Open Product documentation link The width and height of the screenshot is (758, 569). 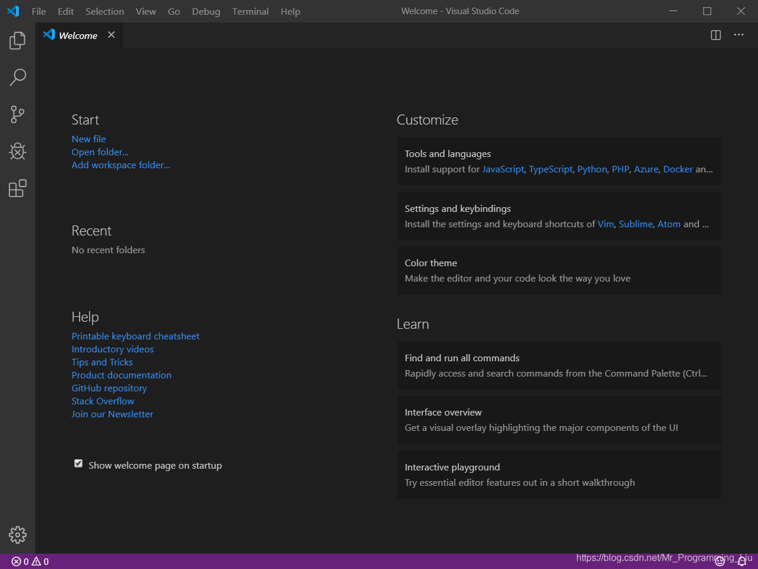(122, 375)
